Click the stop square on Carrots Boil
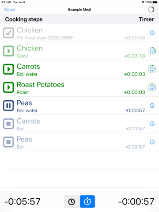The height and width of the screenshot is (212, 159). tap(8, 124)
